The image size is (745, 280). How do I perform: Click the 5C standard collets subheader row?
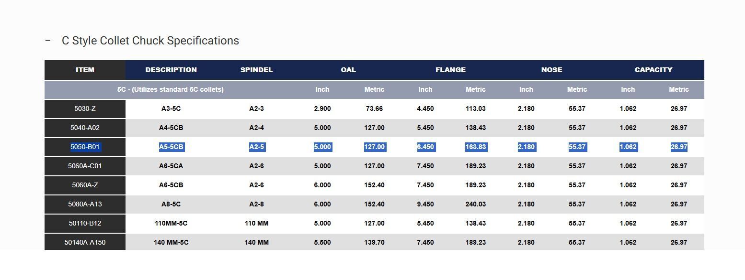(x=374, y=89)
